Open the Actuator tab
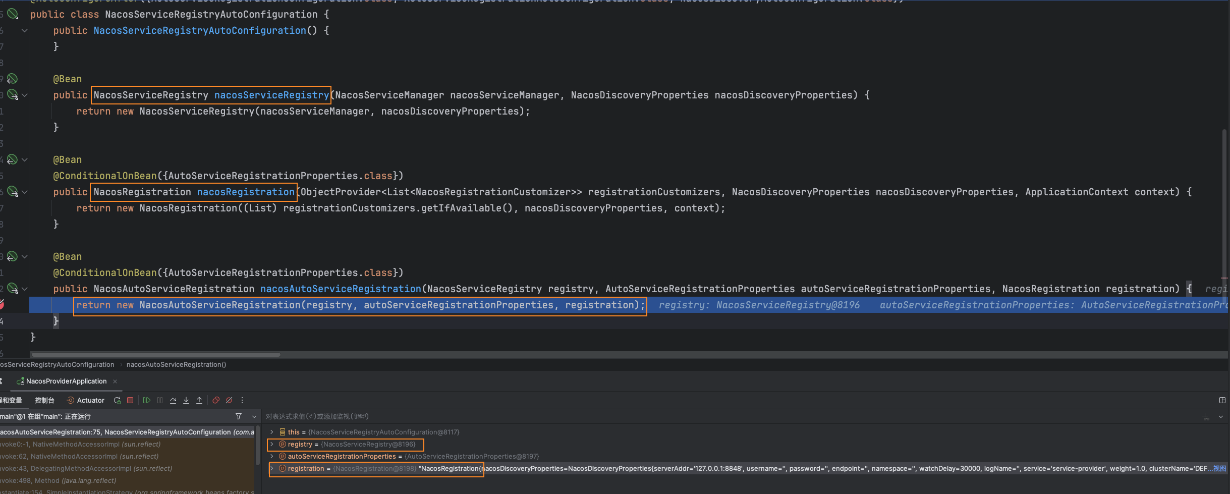The image size is (1230, 494). 86,400
